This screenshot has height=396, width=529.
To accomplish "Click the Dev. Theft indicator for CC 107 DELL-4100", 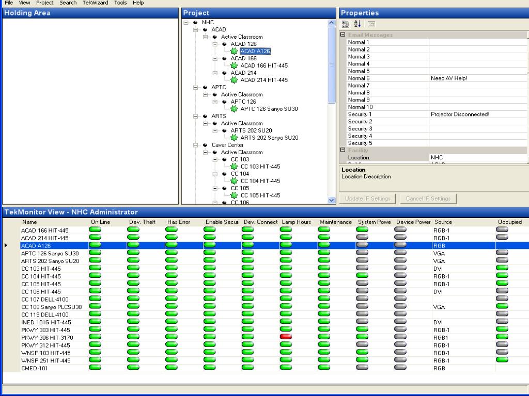I will pos(133,299).
